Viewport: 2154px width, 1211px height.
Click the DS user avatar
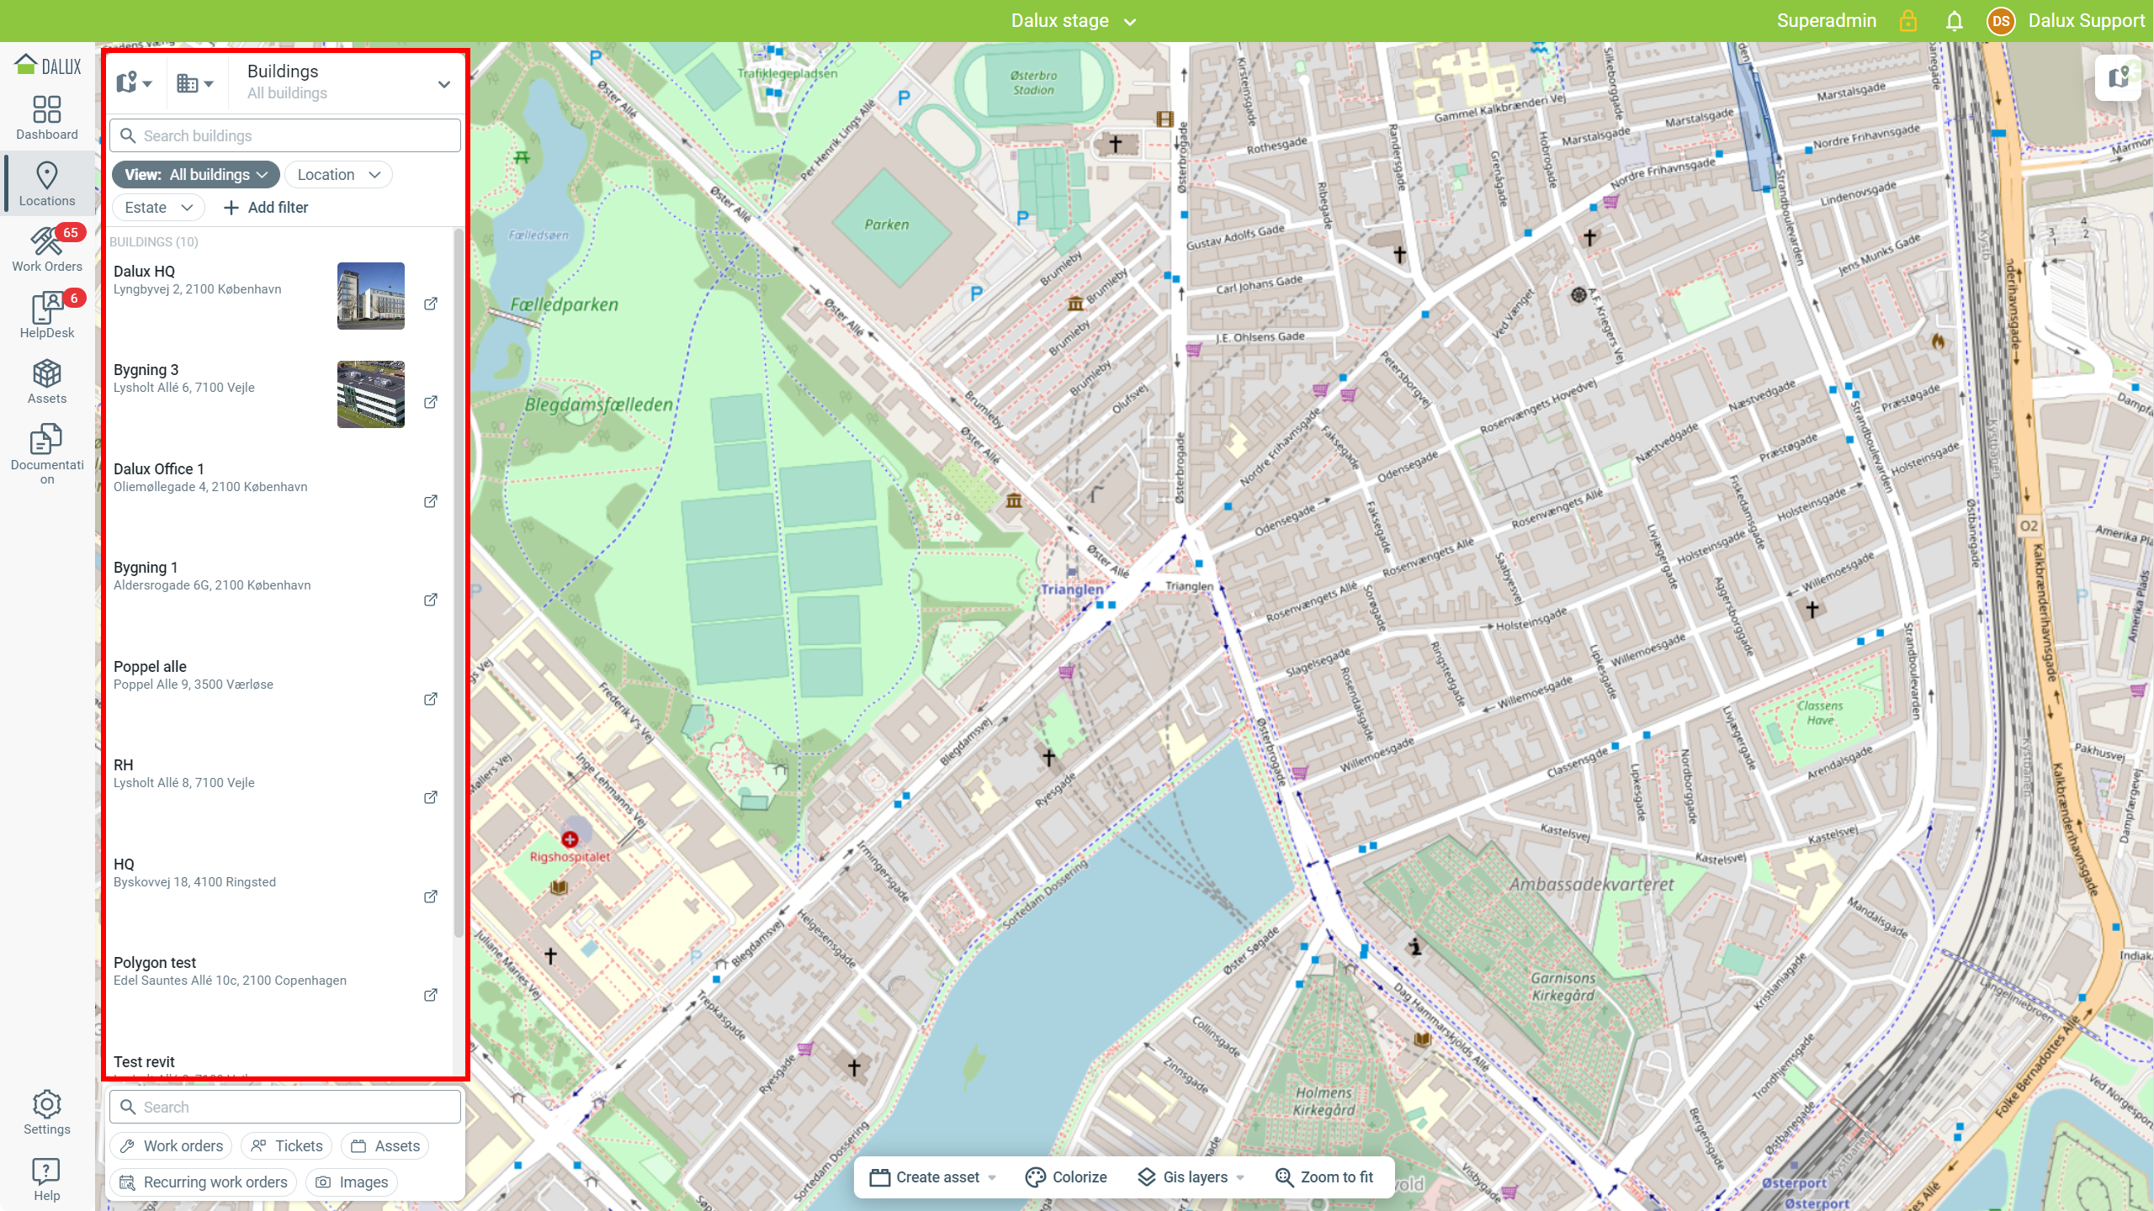click(2000, 21)
